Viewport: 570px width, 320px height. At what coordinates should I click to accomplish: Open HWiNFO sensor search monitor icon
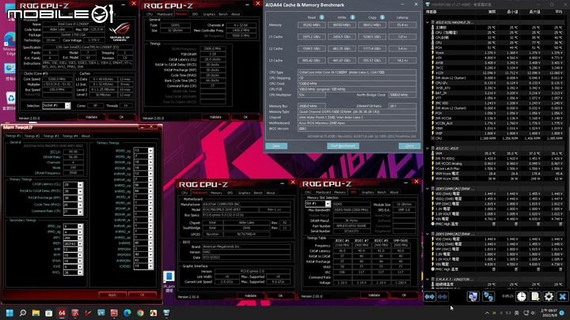click(473, 296)
